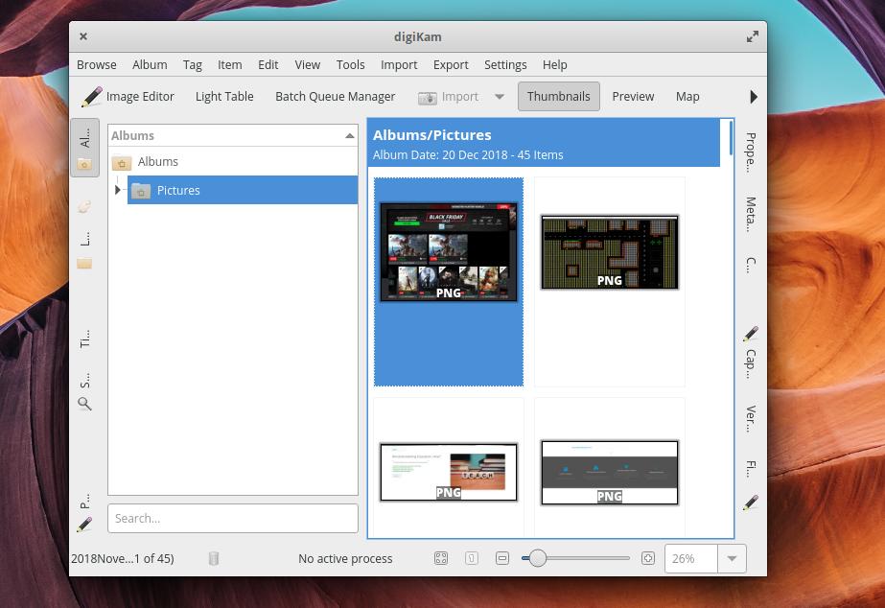This screenshot has height=608, width=885.
Task: Open the Settings menu
Action: coord(505,64)
